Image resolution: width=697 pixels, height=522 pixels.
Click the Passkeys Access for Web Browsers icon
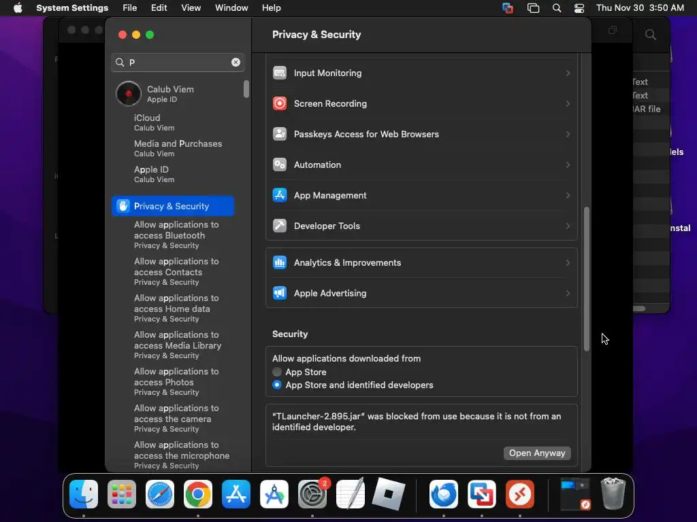pyautogui.click(x=280, y=134)
